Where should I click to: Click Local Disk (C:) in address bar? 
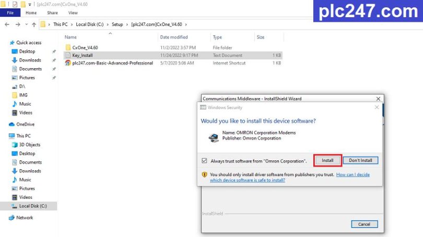tap(90, 24)
